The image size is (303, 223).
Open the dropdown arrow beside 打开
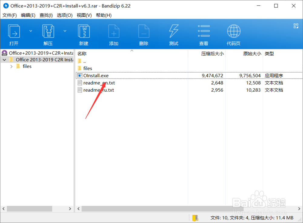[31, 31]
